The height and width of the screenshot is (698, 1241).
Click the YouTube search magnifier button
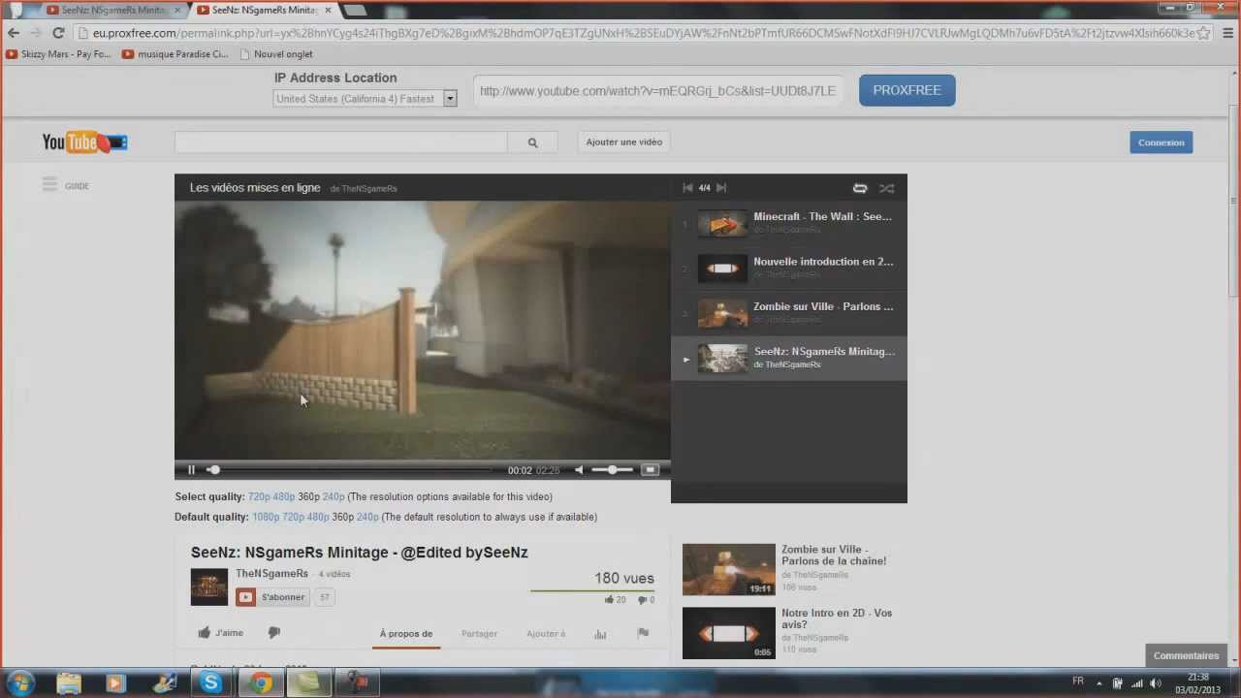[x=532, y=143]
